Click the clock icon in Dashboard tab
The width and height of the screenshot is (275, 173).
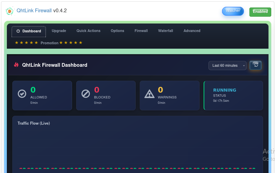click(x=18, y=31)
